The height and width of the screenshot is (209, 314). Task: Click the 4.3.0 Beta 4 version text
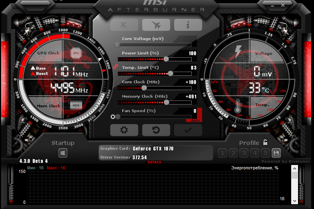pyautogui.click(x=34, y=161)
